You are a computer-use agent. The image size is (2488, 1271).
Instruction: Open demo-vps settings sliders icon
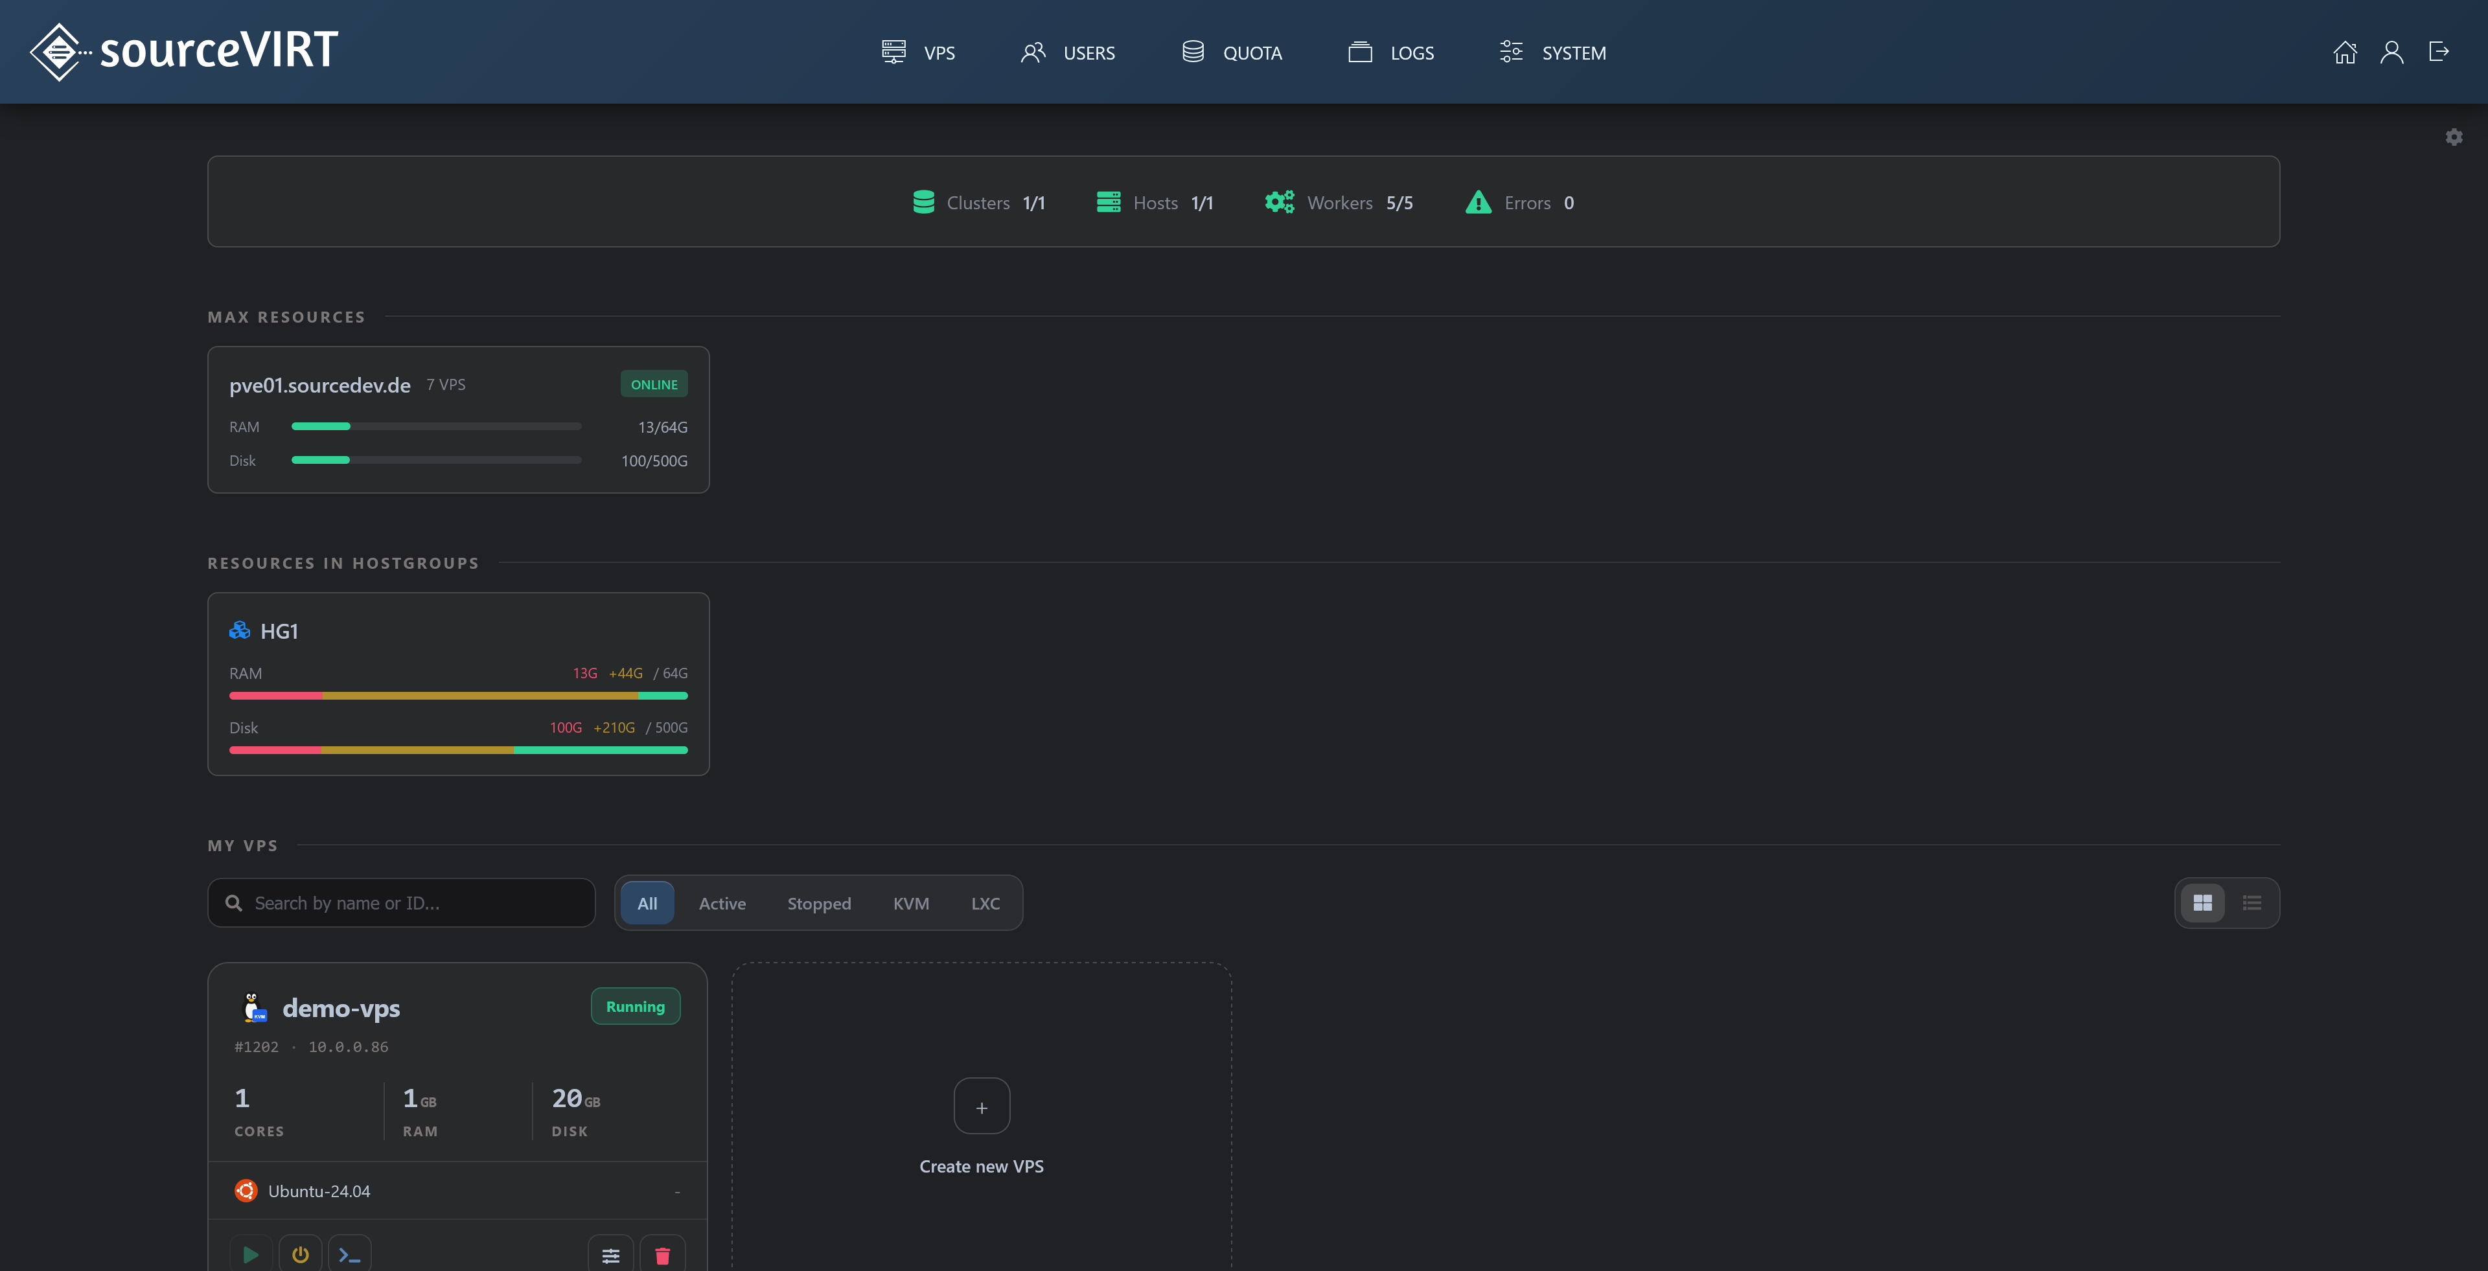[610, 1255]
